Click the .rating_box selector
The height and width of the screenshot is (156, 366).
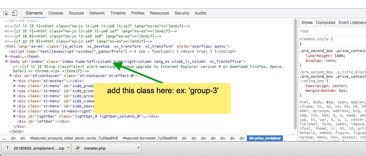[x=313, y=81]
